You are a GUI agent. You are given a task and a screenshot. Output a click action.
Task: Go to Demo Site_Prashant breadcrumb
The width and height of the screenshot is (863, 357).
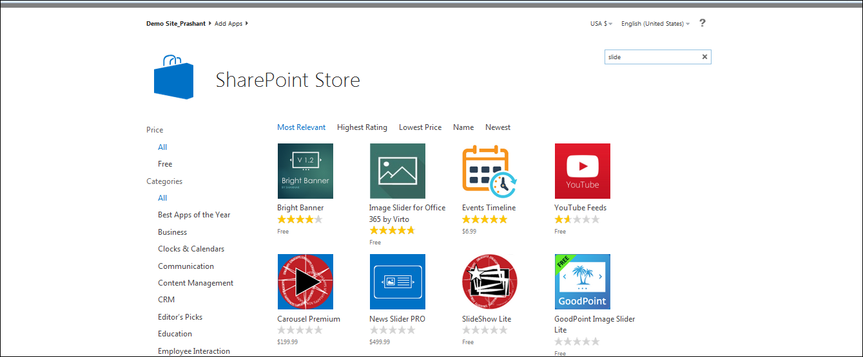pos(176,24)
